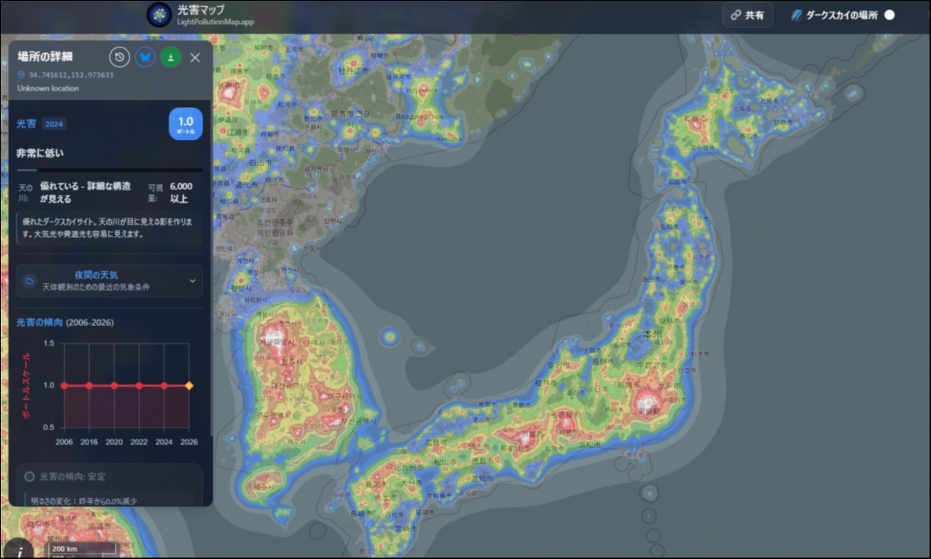
Task: Click the green download icon
Action: 171,57
